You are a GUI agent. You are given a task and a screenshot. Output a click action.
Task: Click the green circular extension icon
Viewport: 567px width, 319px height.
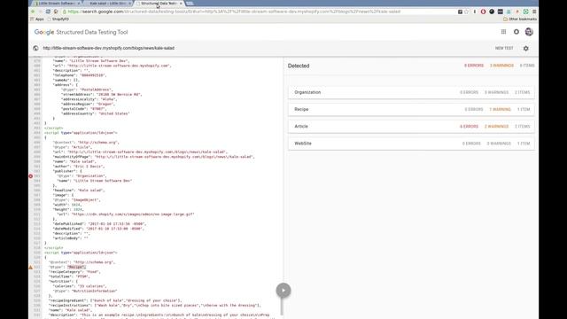pos(525,12)
